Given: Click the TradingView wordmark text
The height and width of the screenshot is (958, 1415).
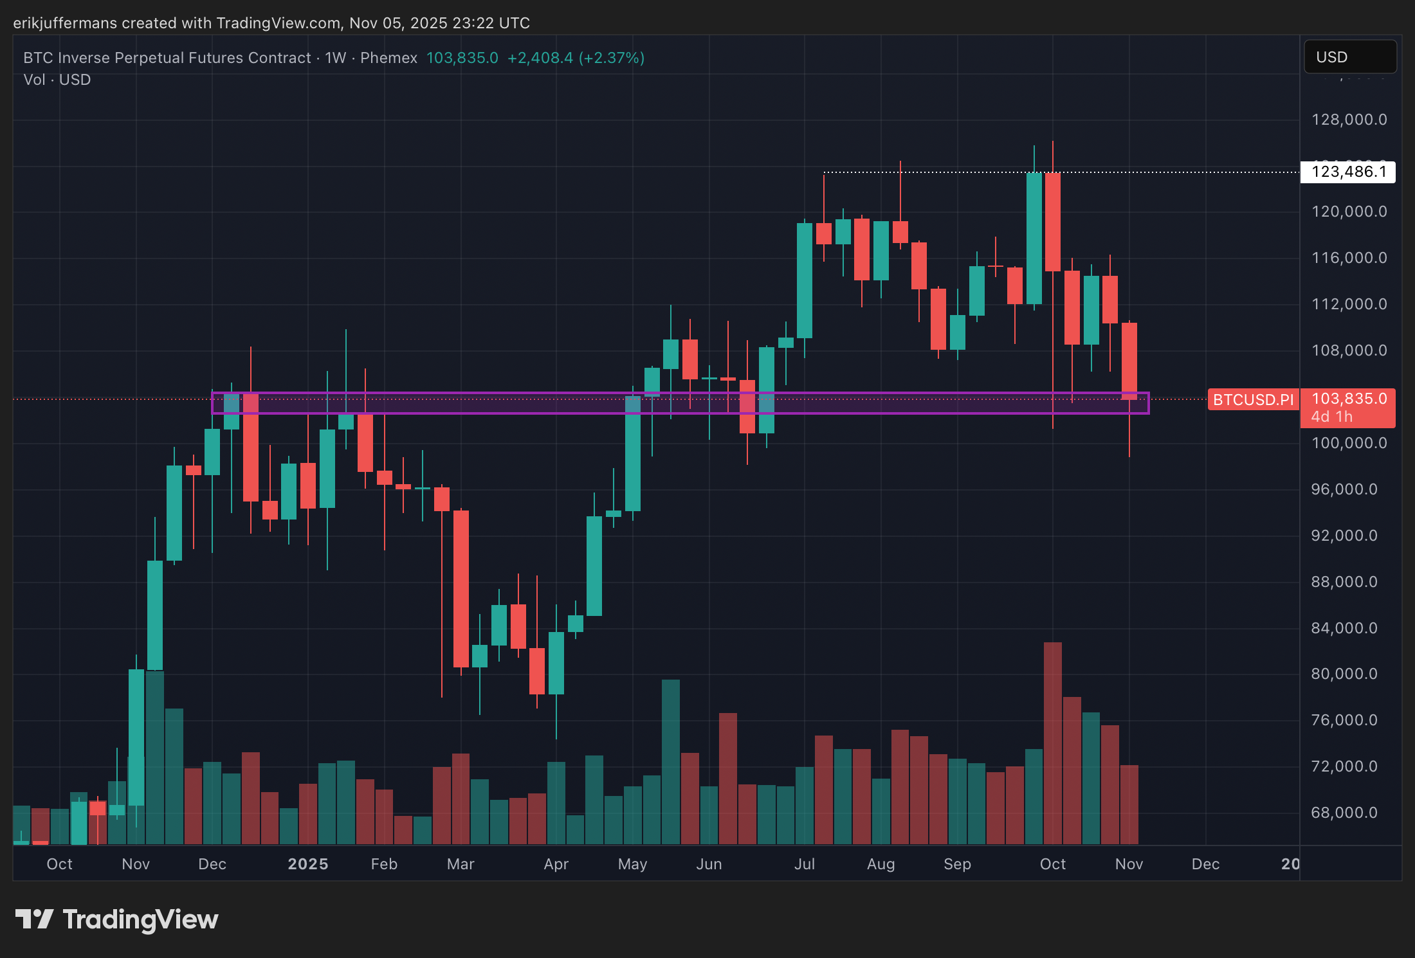Looking at the screenshot, I should click(x=140, y=919).
